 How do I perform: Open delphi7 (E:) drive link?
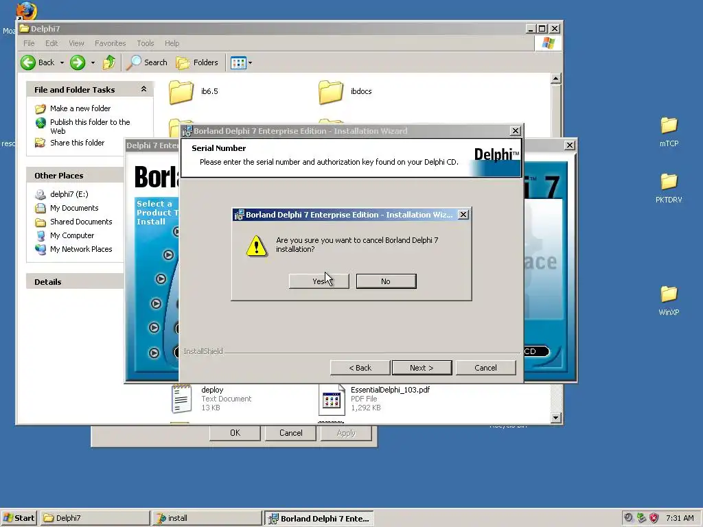pos(69,194)
